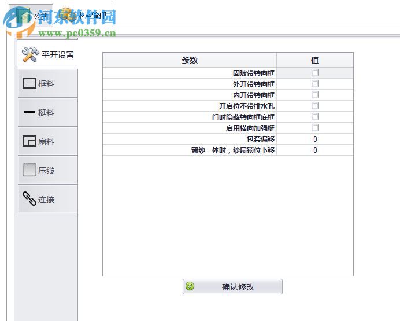The height and width of the screenshot is (321, 400).
Task: Open the 压线 side tab
Action: coord(48,170)
